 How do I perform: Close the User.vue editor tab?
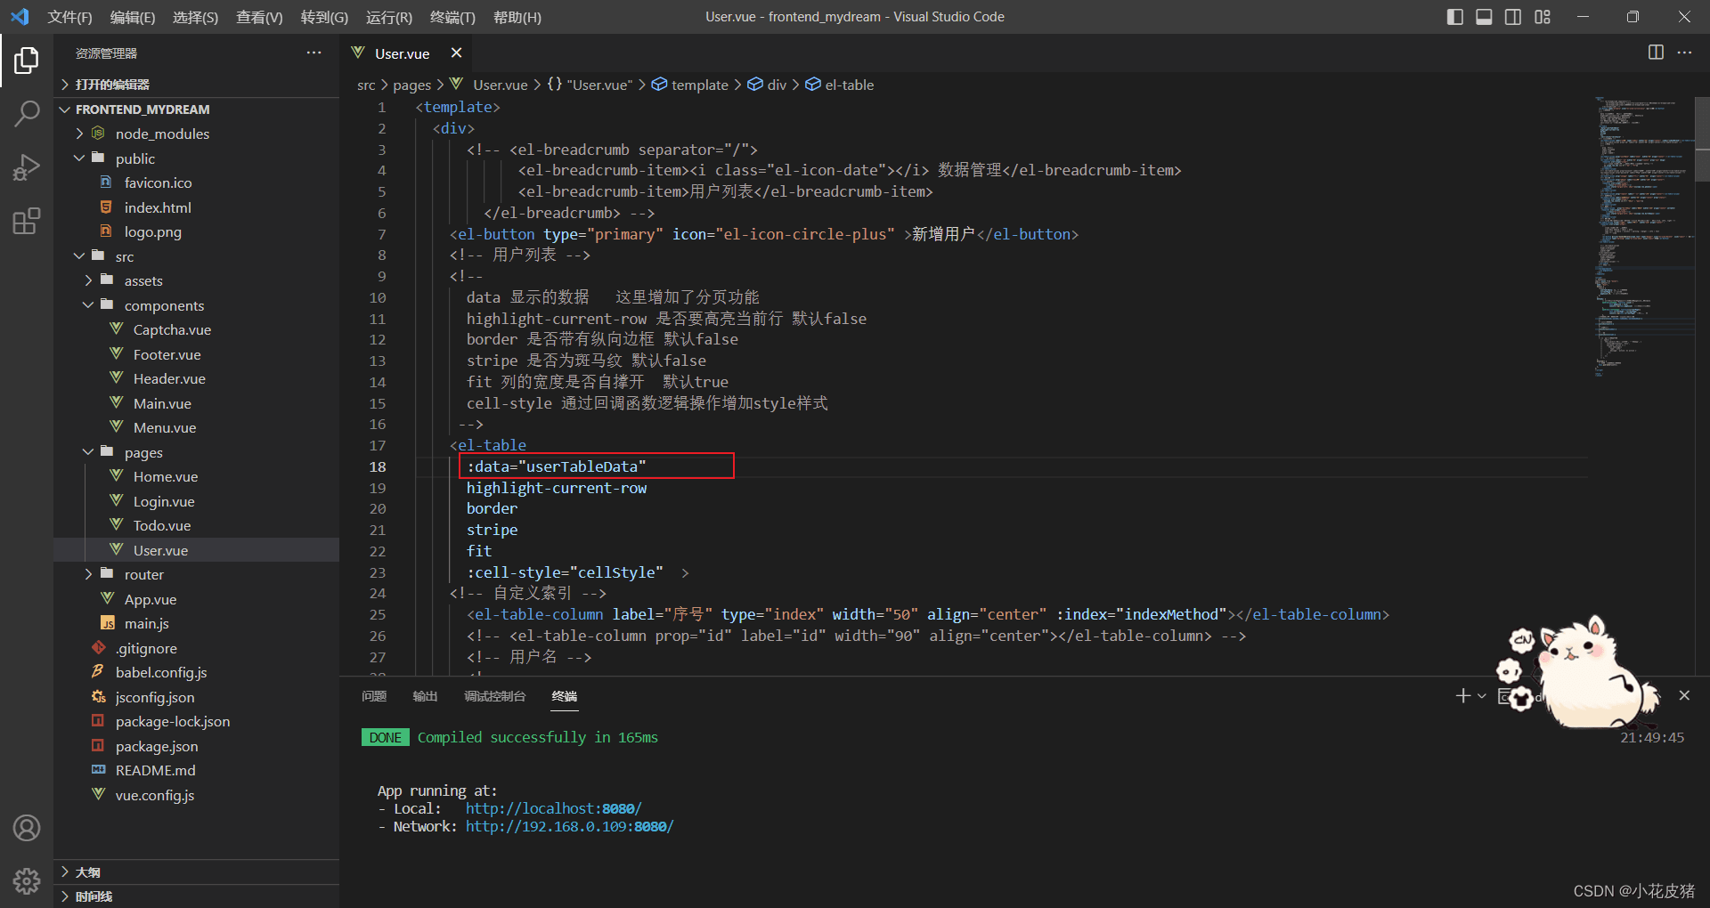coord(456,53)
